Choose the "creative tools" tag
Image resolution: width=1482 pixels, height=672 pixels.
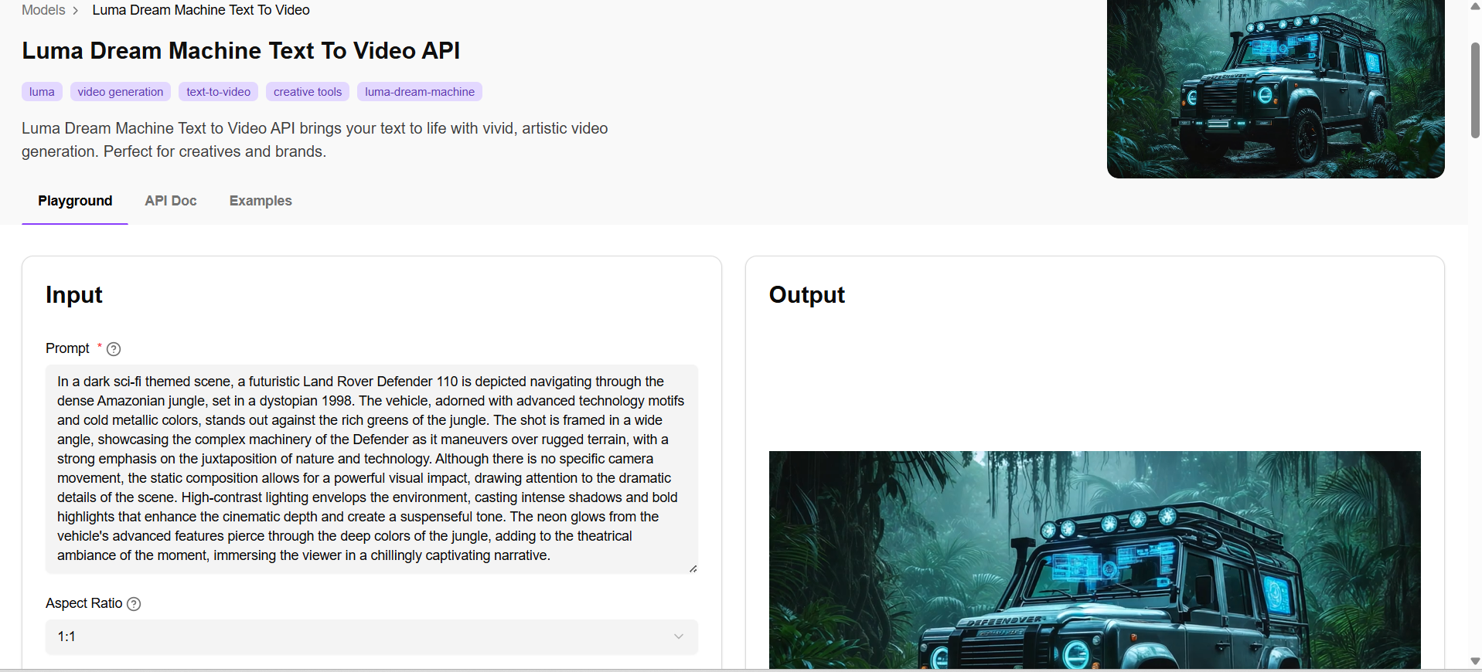[x=308, y=92]
